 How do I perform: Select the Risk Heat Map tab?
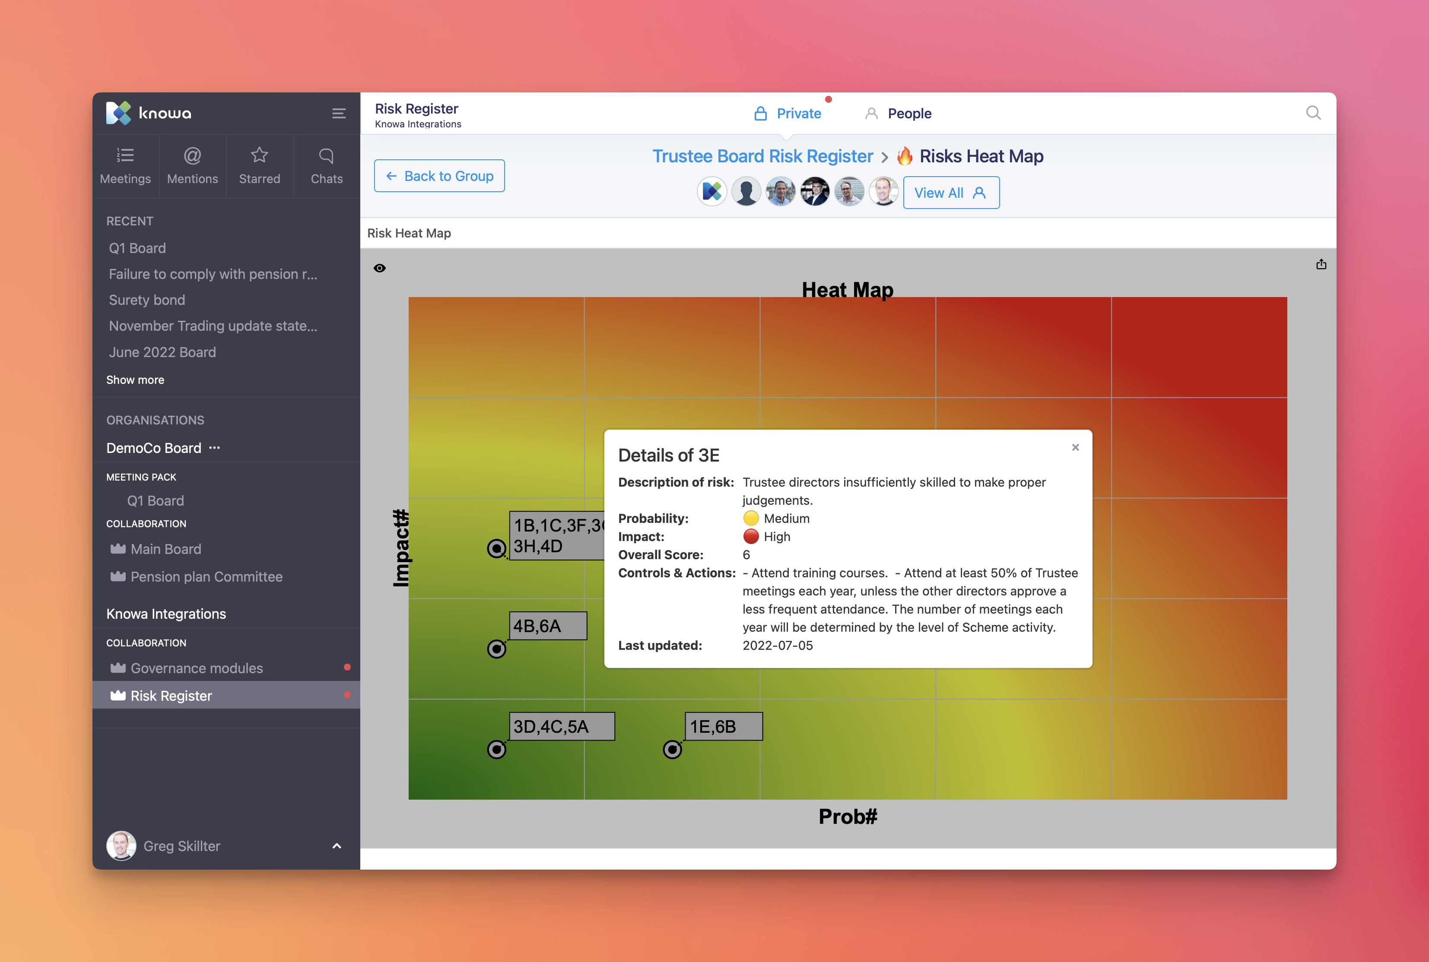409,233
